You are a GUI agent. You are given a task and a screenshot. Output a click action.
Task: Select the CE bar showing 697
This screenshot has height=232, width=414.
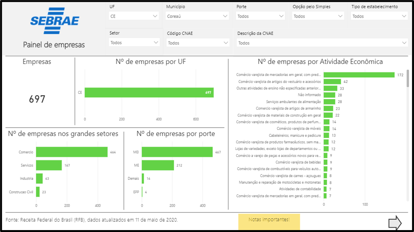tap(149, 92)
